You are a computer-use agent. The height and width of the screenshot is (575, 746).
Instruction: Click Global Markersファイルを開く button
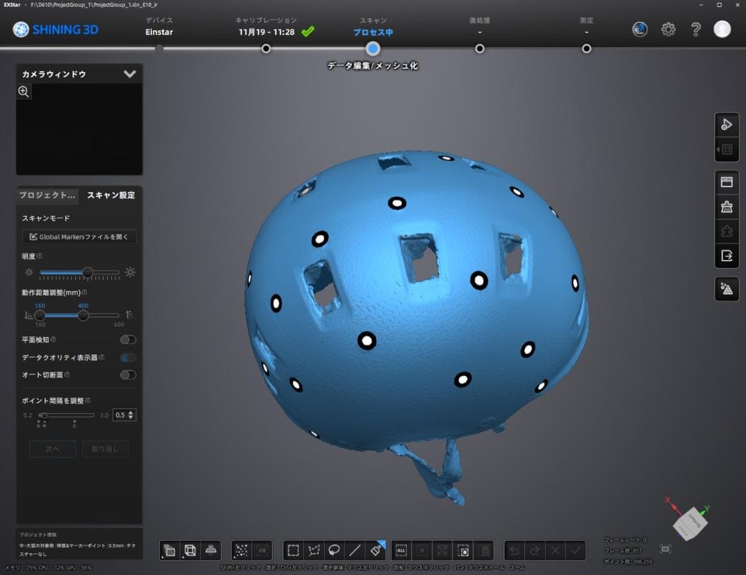coord(79,237)
